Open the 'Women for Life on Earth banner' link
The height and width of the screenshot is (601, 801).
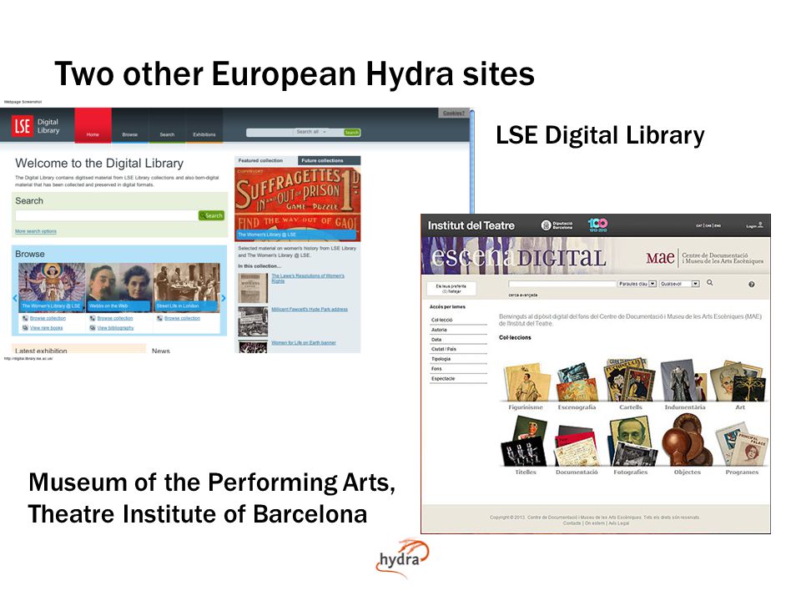304,343
